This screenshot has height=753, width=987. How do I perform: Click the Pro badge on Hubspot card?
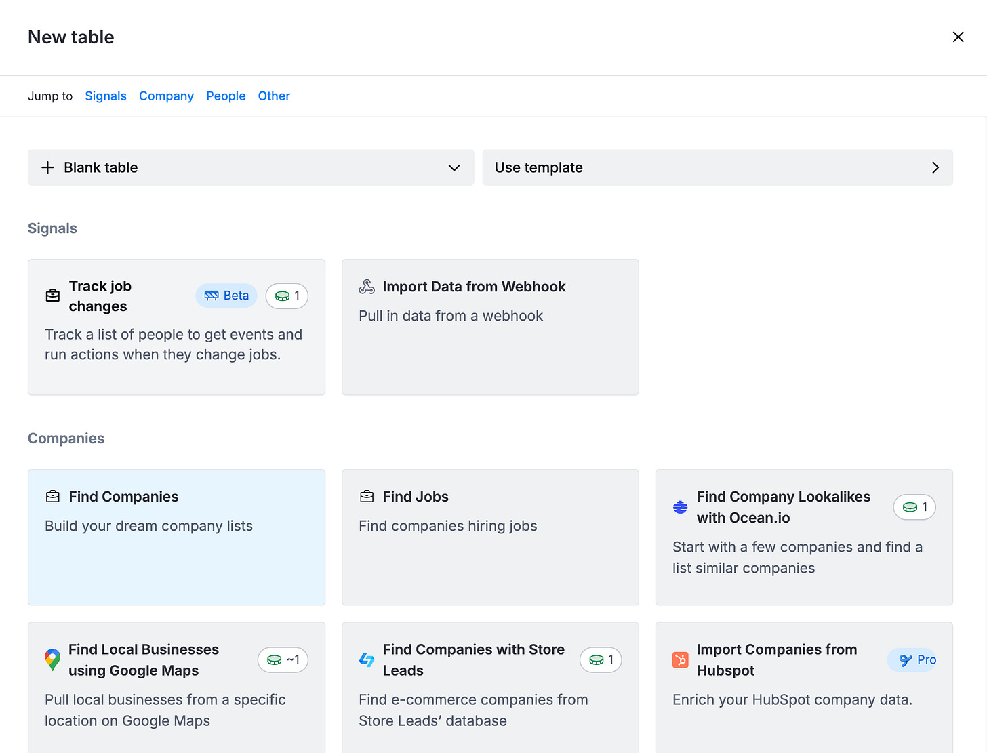point(912,659)
